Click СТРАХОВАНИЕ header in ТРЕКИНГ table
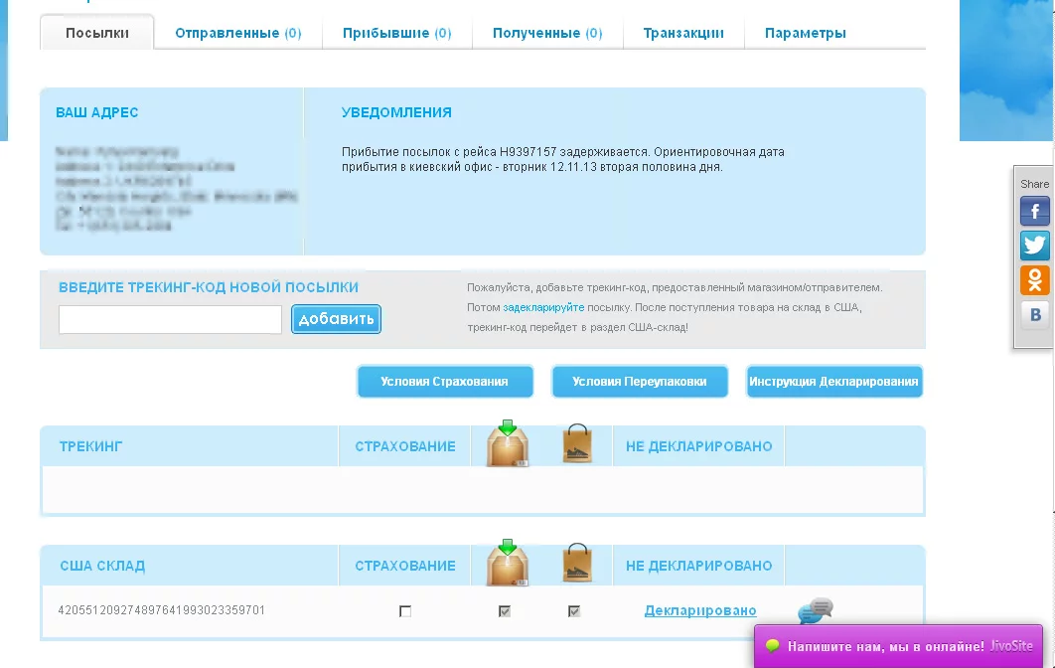1055x668 pixels. click(x=405, y=446)
